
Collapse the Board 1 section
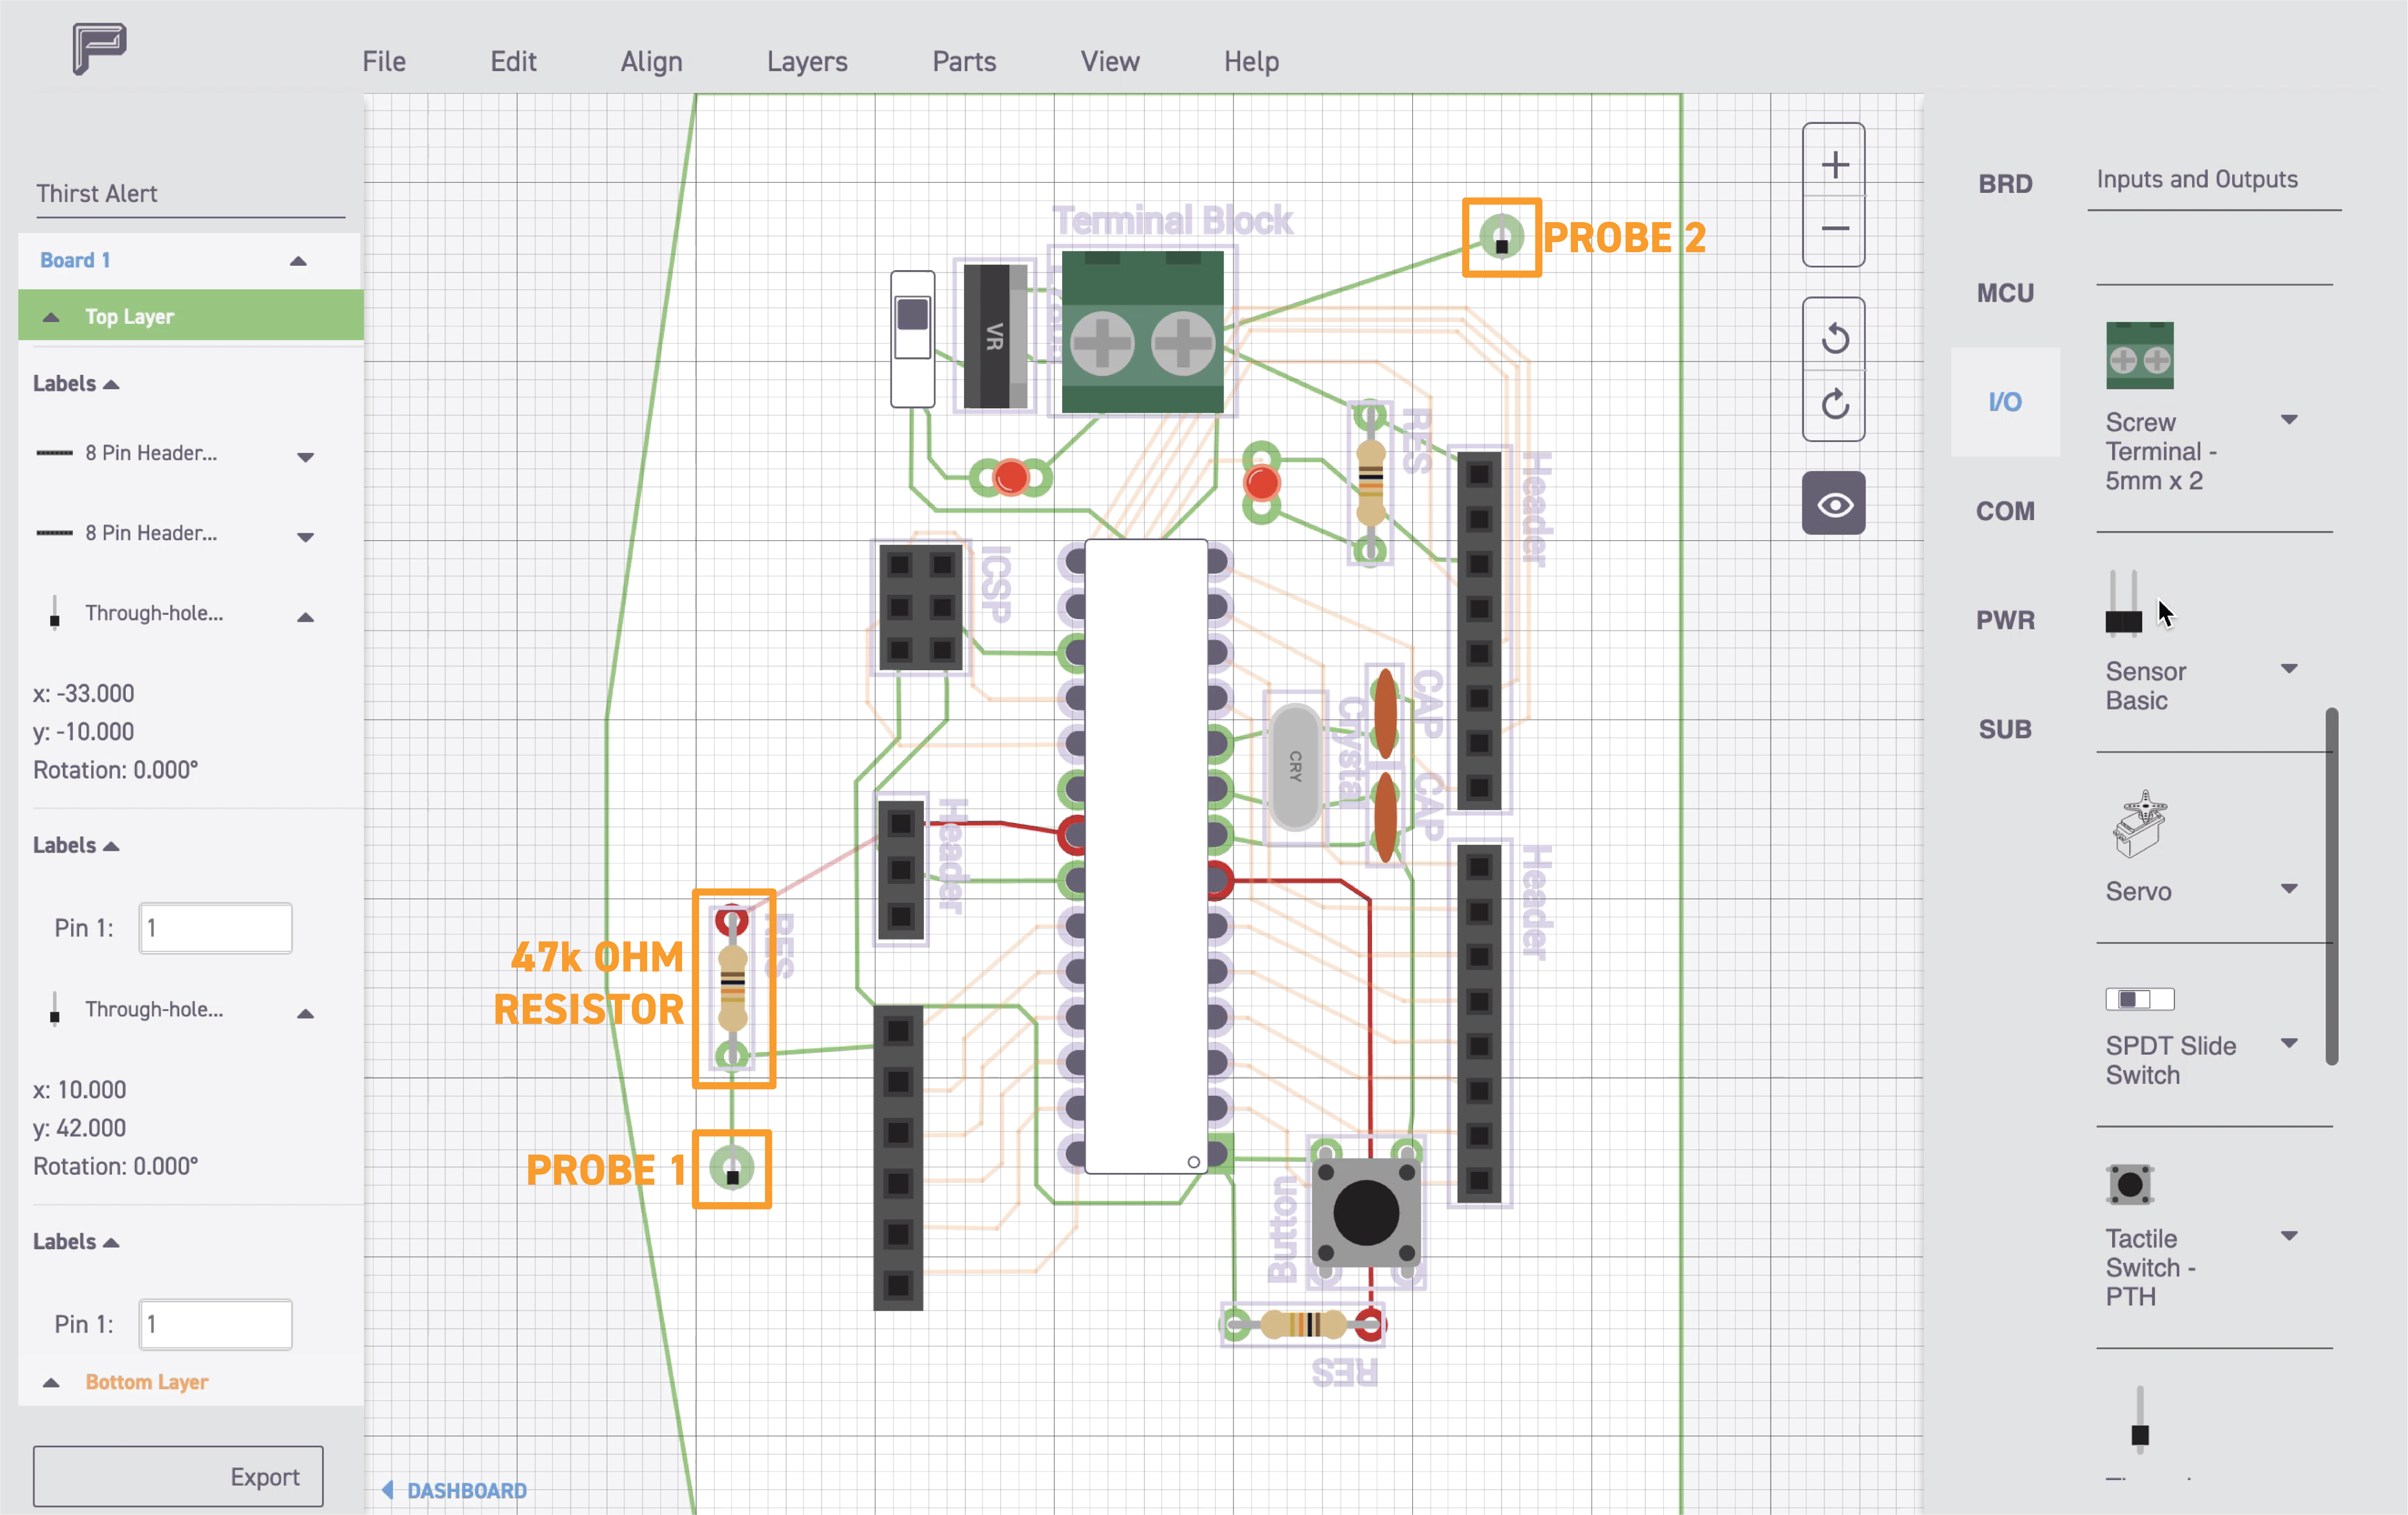tap(297, 260)
